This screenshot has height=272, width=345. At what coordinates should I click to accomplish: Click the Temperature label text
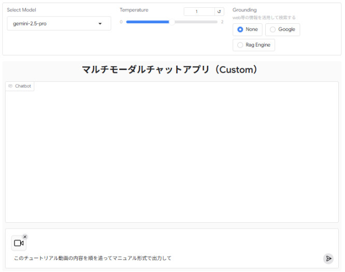click(x=134, y=10)
